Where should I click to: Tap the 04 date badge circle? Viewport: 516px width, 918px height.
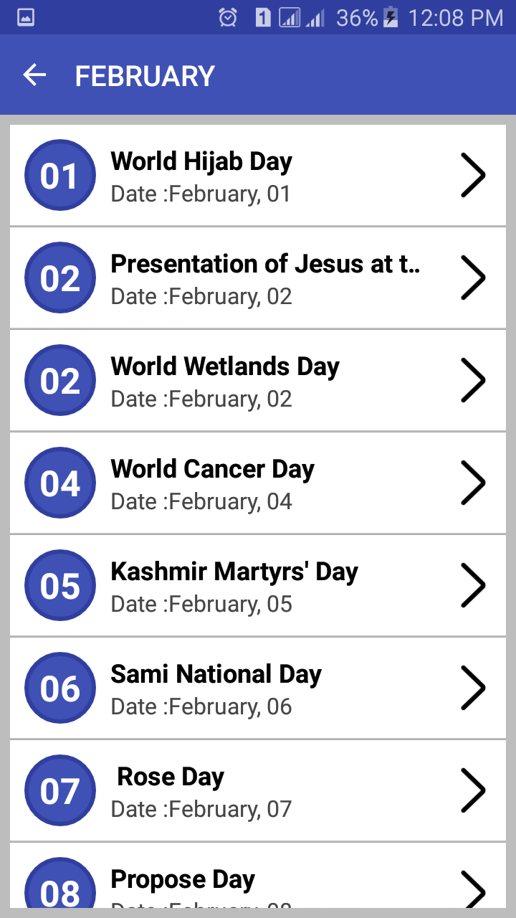click(59, 483)
